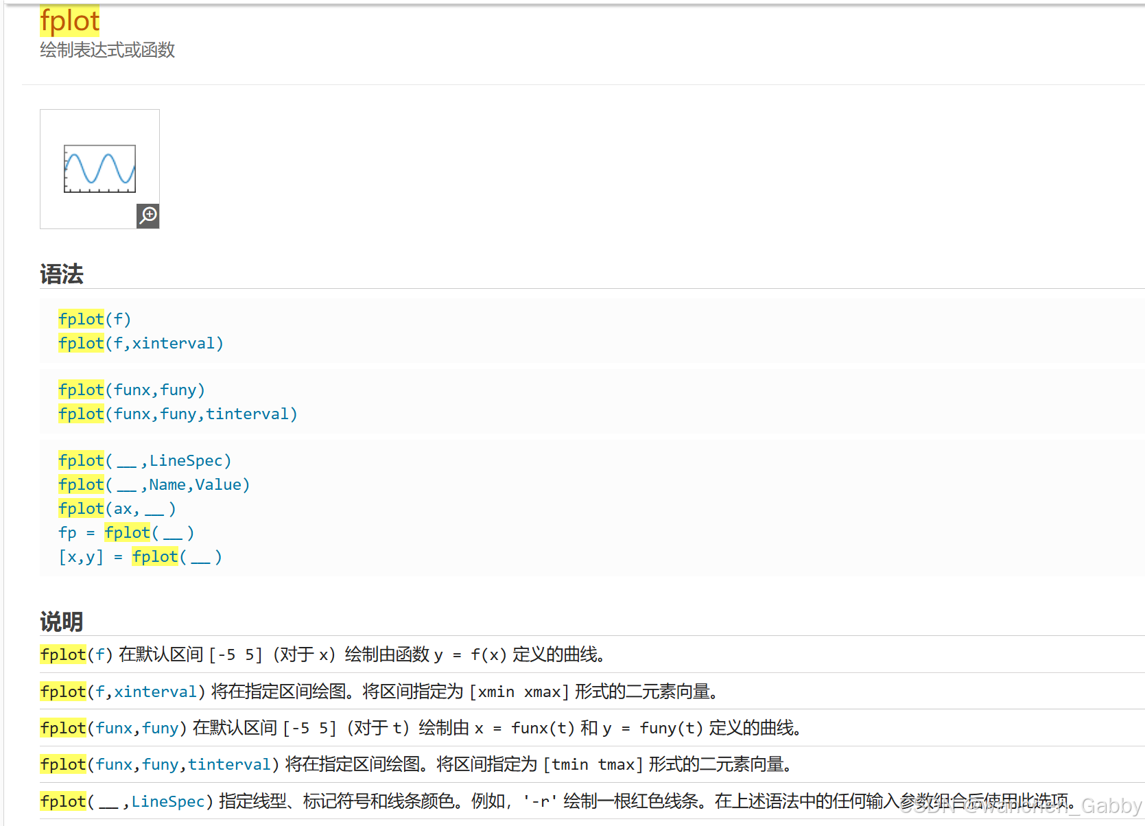
Task: Click syntax line fp = fplot(__)
Action: pos(126,532)
